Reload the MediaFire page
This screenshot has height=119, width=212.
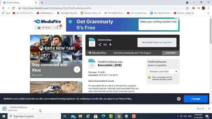pos(13,8)
